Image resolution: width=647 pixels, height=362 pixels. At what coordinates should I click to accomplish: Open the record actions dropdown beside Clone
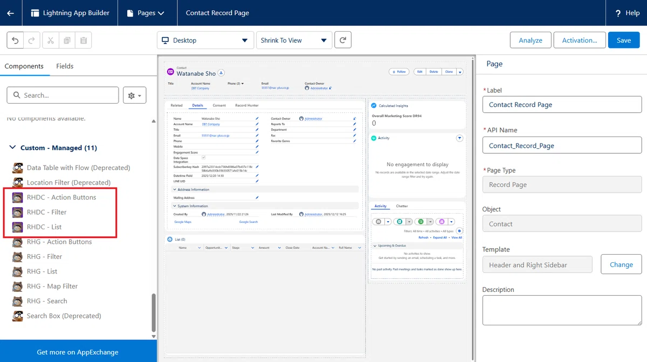click(x=460, y=72)
